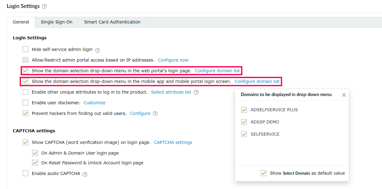
Task: Open Configure domain list for mobile app
Action: (x=257, y=81)
